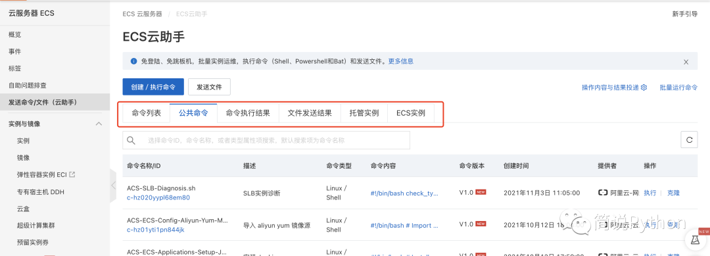Image resolution: width=710 pixels, height=256 pixels.
Task: Switch to the 托管实例 tab
Action: 364,113
